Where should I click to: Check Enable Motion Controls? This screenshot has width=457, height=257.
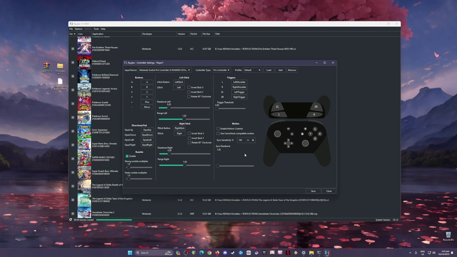coord(218,129)
